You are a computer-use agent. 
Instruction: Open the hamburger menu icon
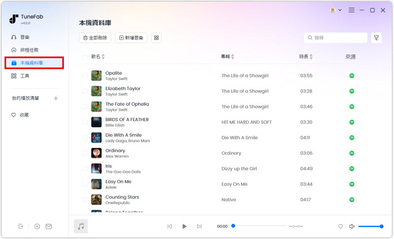point(352,10)
